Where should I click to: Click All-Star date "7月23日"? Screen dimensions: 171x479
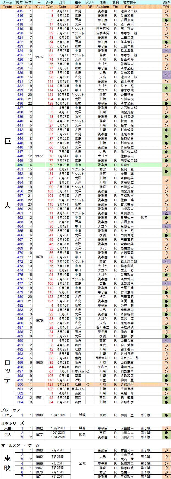58,450
